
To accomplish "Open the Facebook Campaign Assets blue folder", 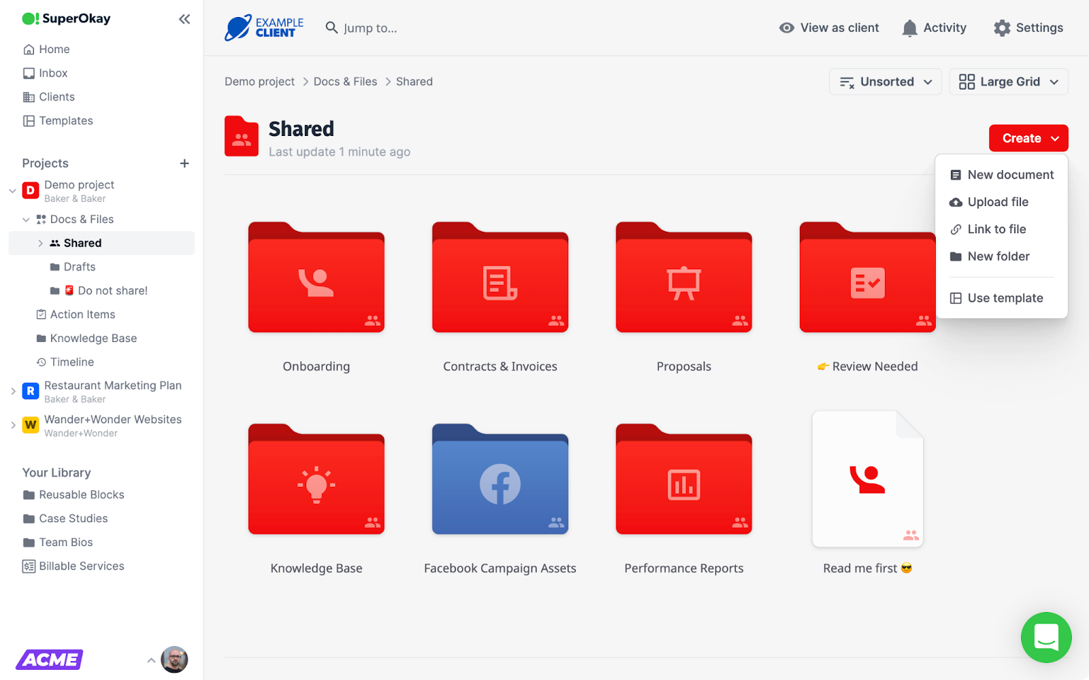I will point(500,484).
